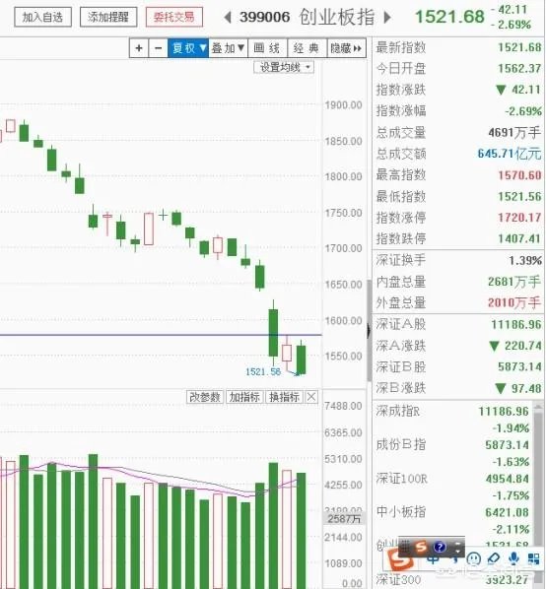This screenshot has width=546, height=589.
Task: Click the latest green volume bar
Action: (x=301, y=531)
